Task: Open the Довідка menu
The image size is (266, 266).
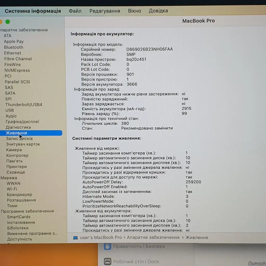Action: click(x=158, y=11)
